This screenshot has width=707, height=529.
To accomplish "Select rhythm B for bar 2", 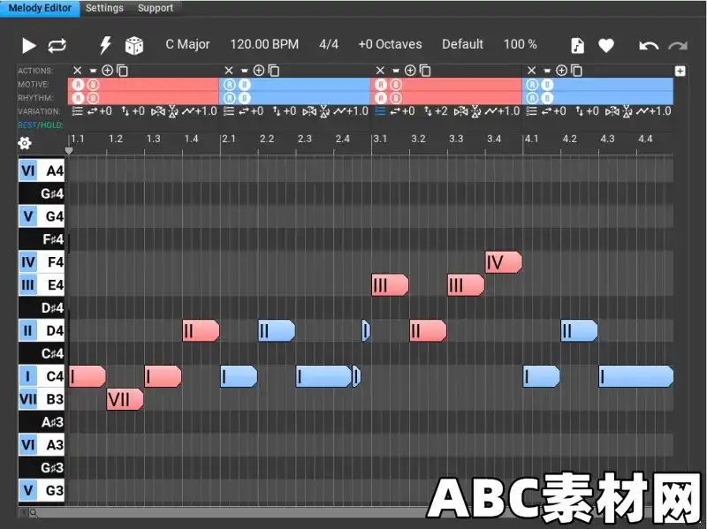I will click(x=245, y=98).
